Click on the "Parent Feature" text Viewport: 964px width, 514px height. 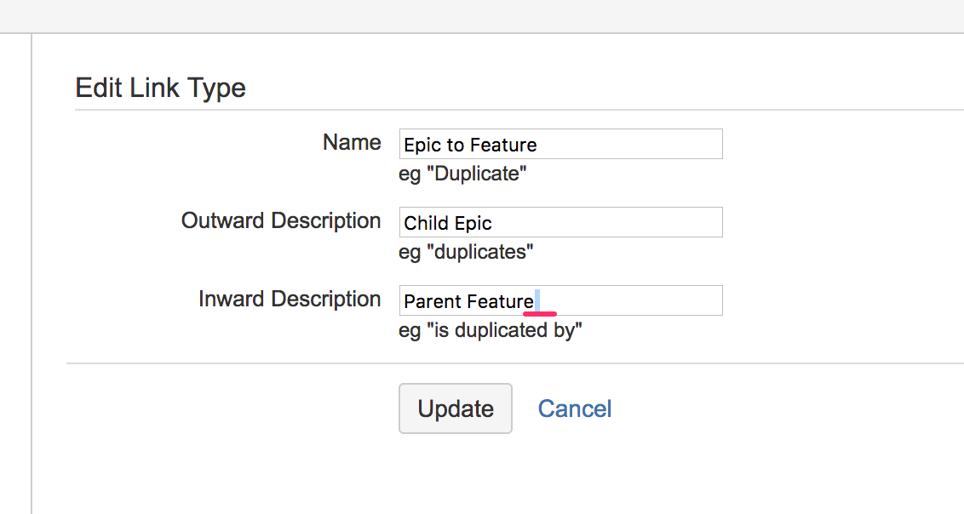tap(468, 301)
